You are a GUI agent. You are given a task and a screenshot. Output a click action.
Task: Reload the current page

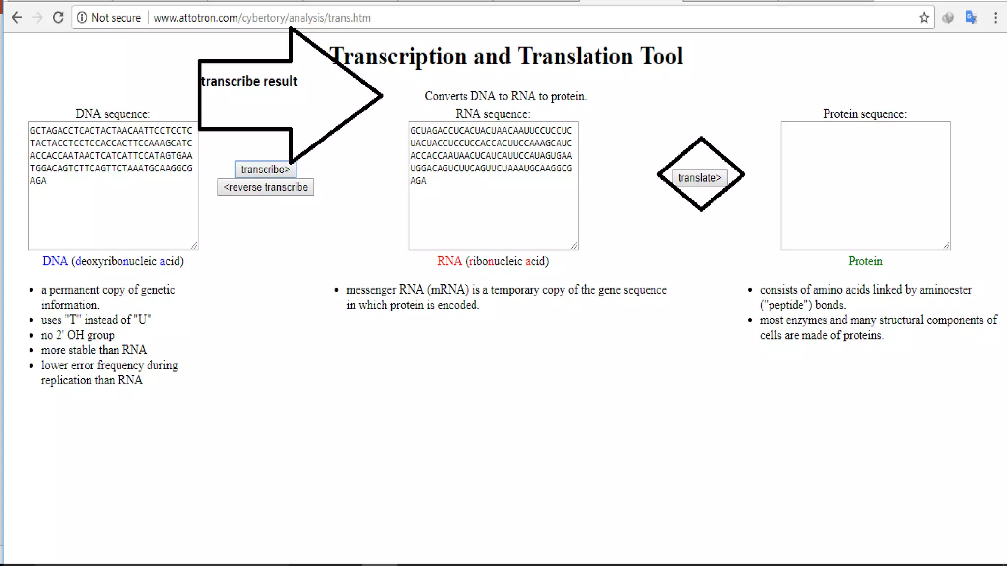point(58,18)
